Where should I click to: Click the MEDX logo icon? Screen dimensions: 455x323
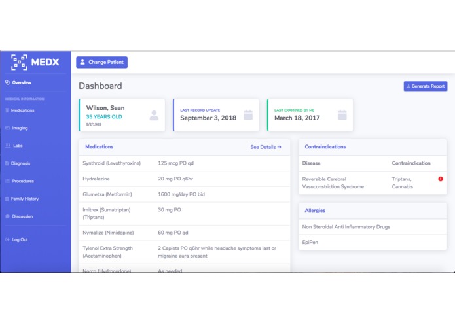click(x=19, y=62)
